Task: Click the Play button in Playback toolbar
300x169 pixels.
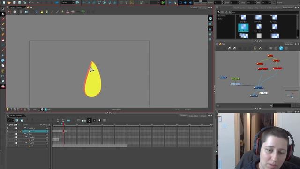Action: (170, 3)
